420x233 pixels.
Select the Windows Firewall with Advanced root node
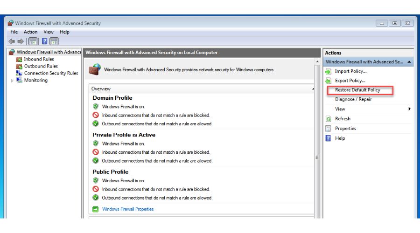pos(49,52)
